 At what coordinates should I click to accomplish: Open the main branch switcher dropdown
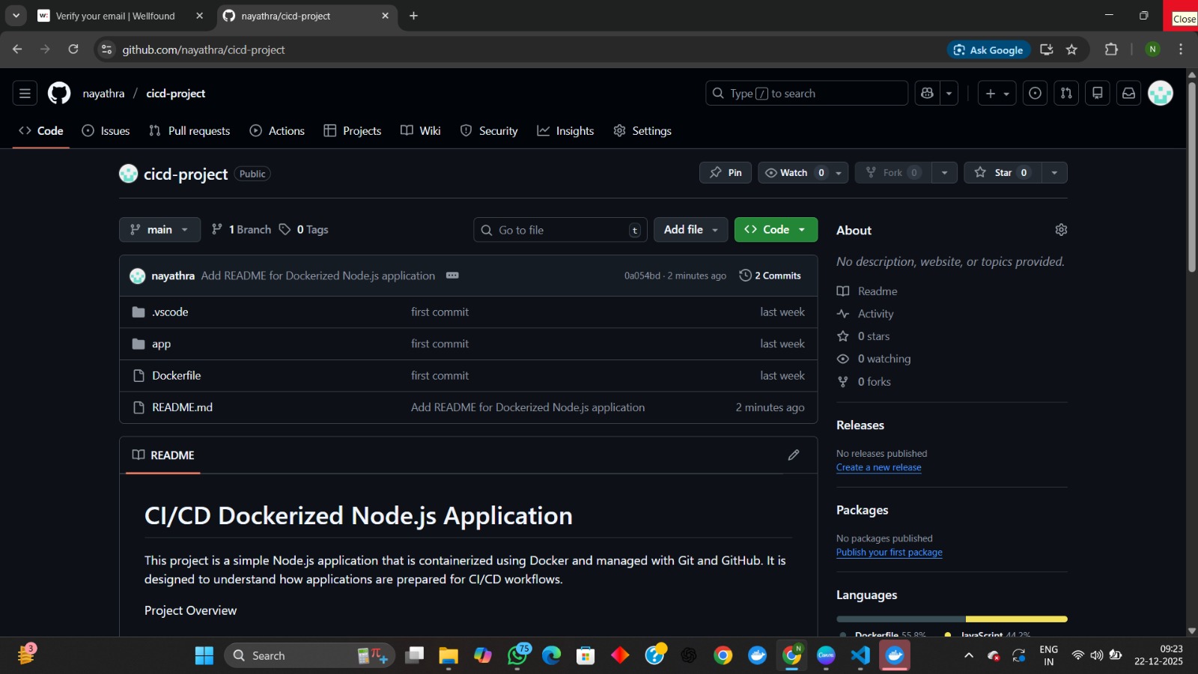159,230
